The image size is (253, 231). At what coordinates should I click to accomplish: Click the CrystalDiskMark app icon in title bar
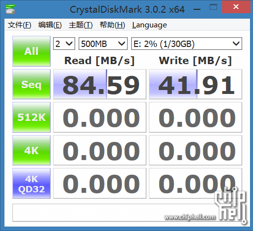pos(10,9)
